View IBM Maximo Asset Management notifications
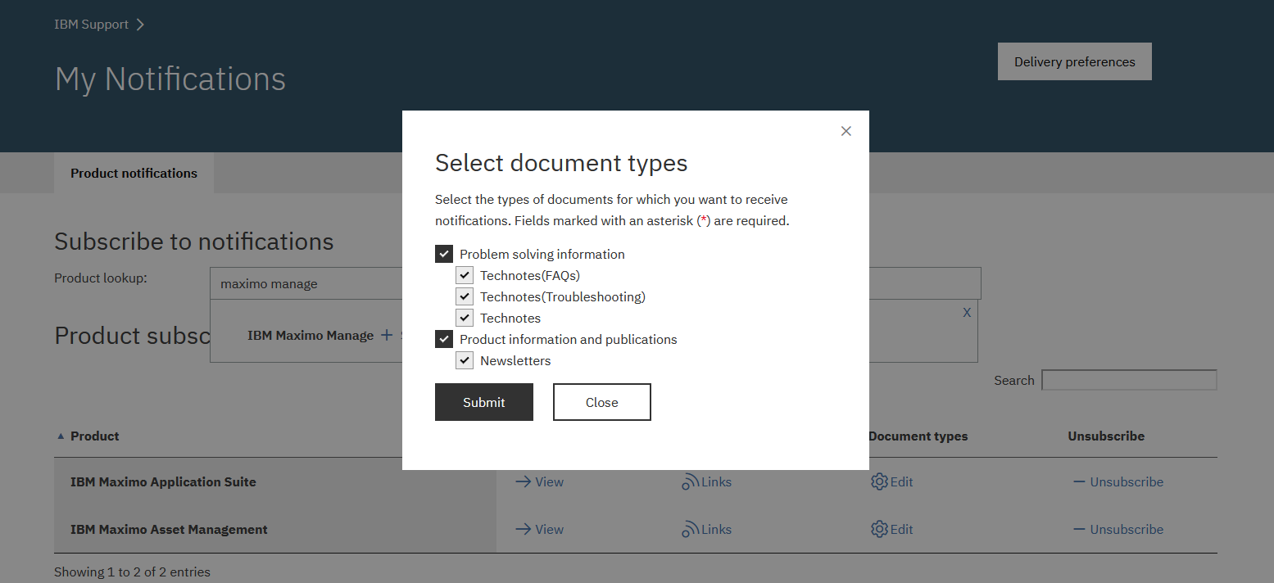Viewport: 1274px width, 583px height. [539, 529]
